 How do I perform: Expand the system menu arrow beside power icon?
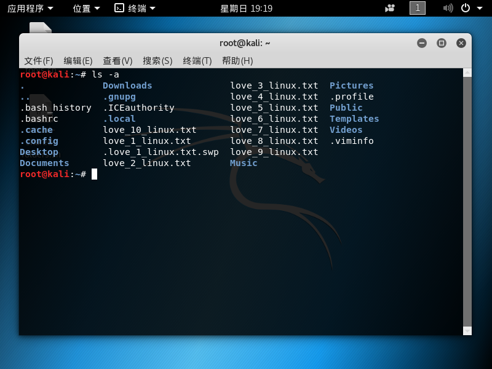480,8
